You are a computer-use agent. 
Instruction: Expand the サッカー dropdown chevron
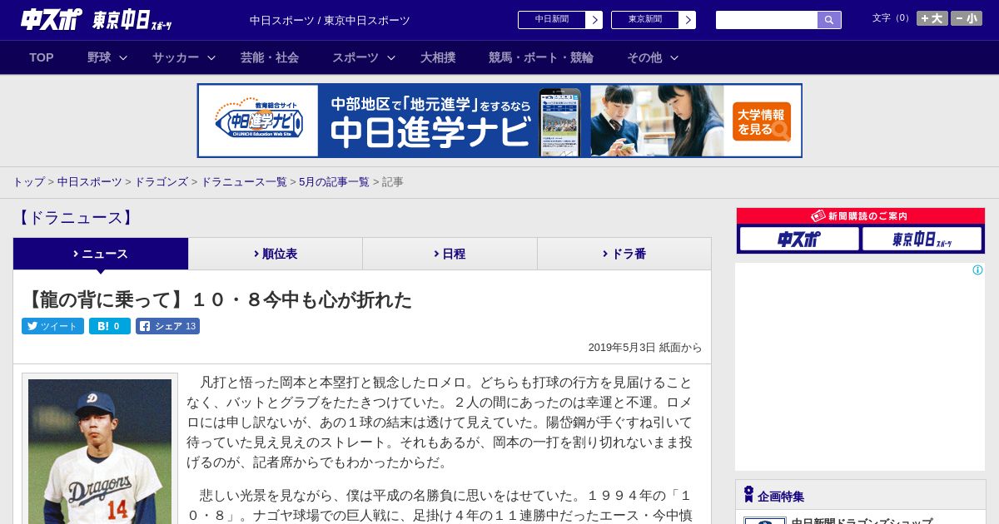pyautogui.click(x=211, y=57)
